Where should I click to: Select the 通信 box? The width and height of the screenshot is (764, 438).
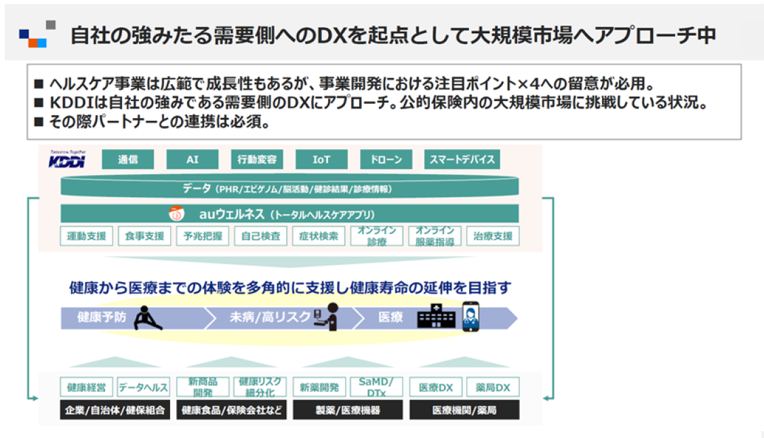(127, 159)
